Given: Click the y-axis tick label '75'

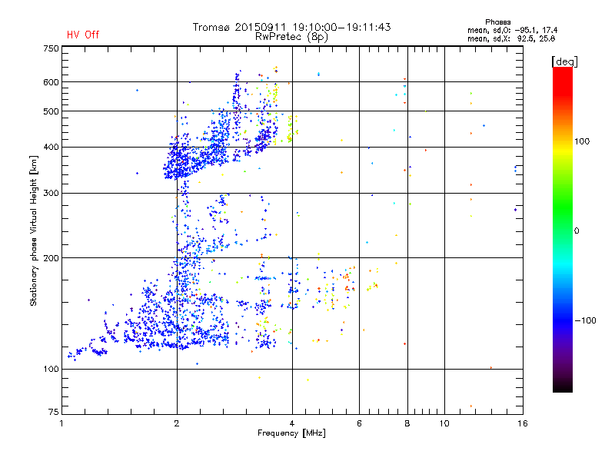Looking at the screenshot, I should (54, 412).
